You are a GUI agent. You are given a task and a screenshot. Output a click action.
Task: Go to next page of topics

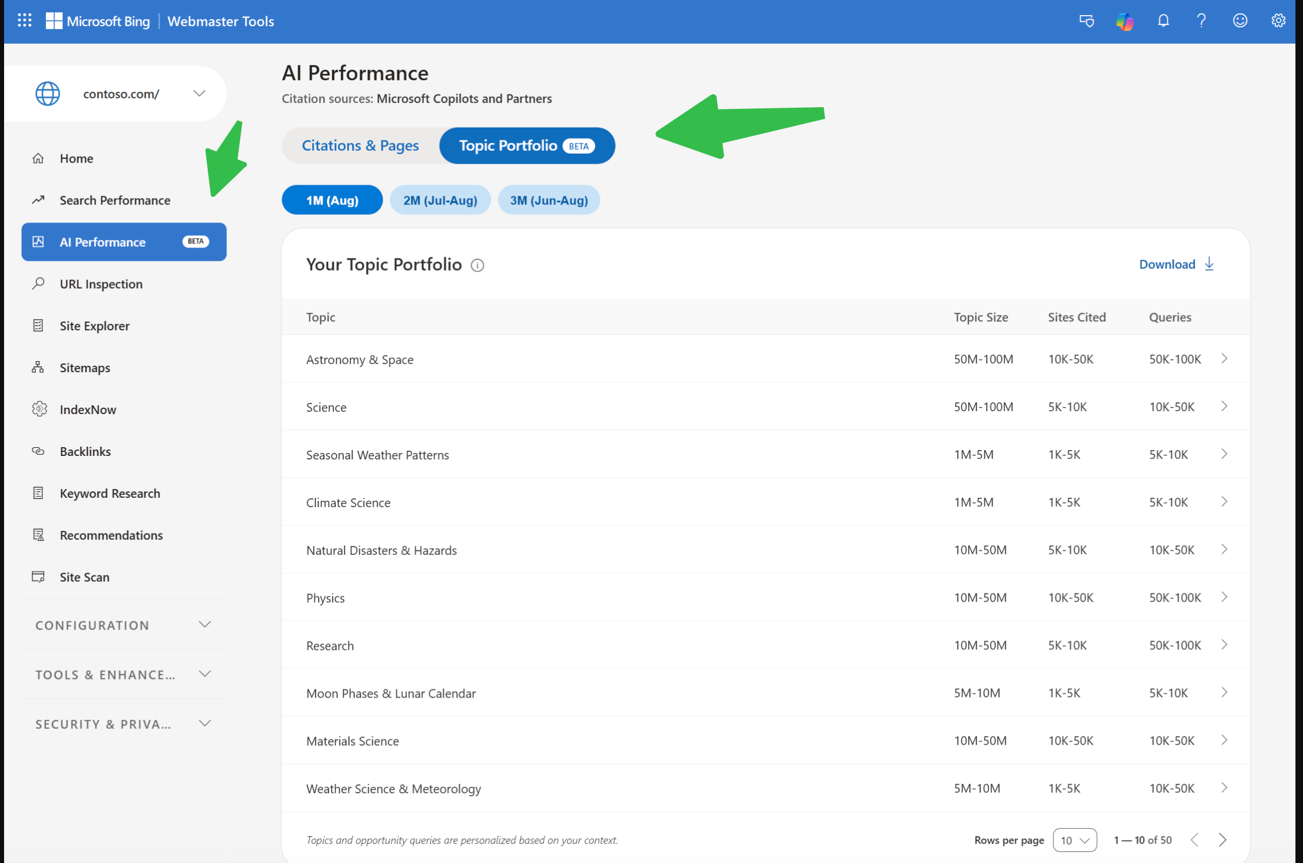[1223, 840]
